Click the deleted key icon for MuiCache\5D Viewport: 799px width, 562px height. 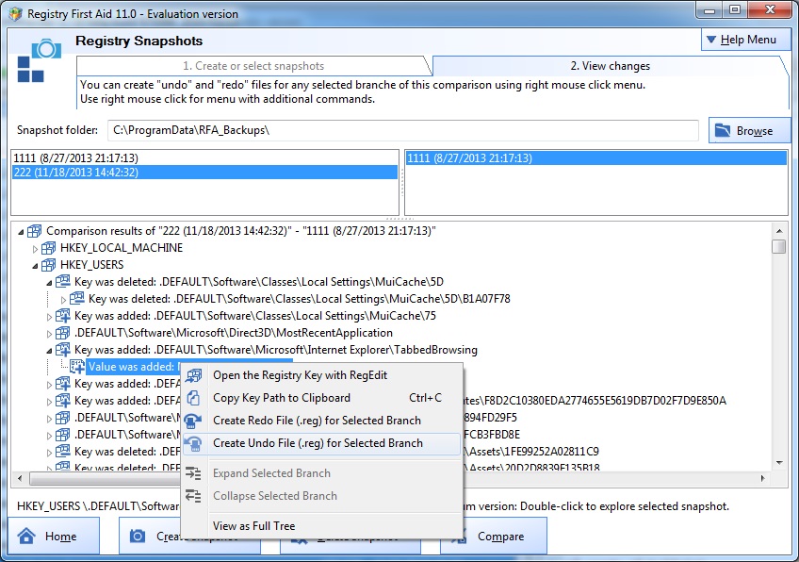click(x=63, y=282)
